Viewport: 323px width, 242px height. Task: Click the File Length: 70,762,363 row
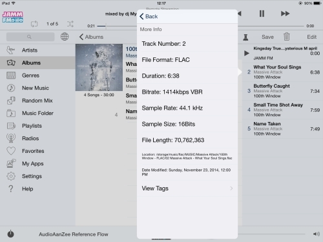(187, 140)
